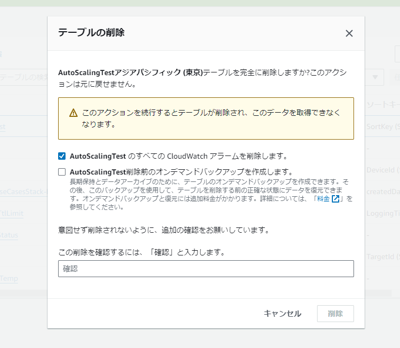Open the 料金 pricing link
Image resolution: width=400 pixels, height=348 pixels.
(x=323, y=199)
